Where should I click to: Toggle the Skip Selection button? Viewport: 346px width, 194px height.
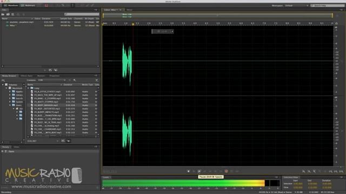tap(237, 171)
